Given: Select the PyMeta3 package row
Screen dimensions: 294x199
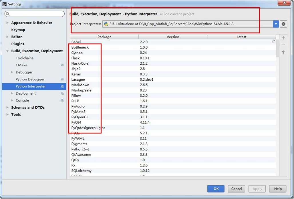Looking at the screenshot, I should pos(173,112).
